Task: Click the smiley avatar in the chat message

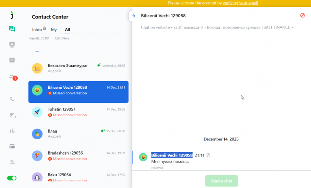Action: 143,157
